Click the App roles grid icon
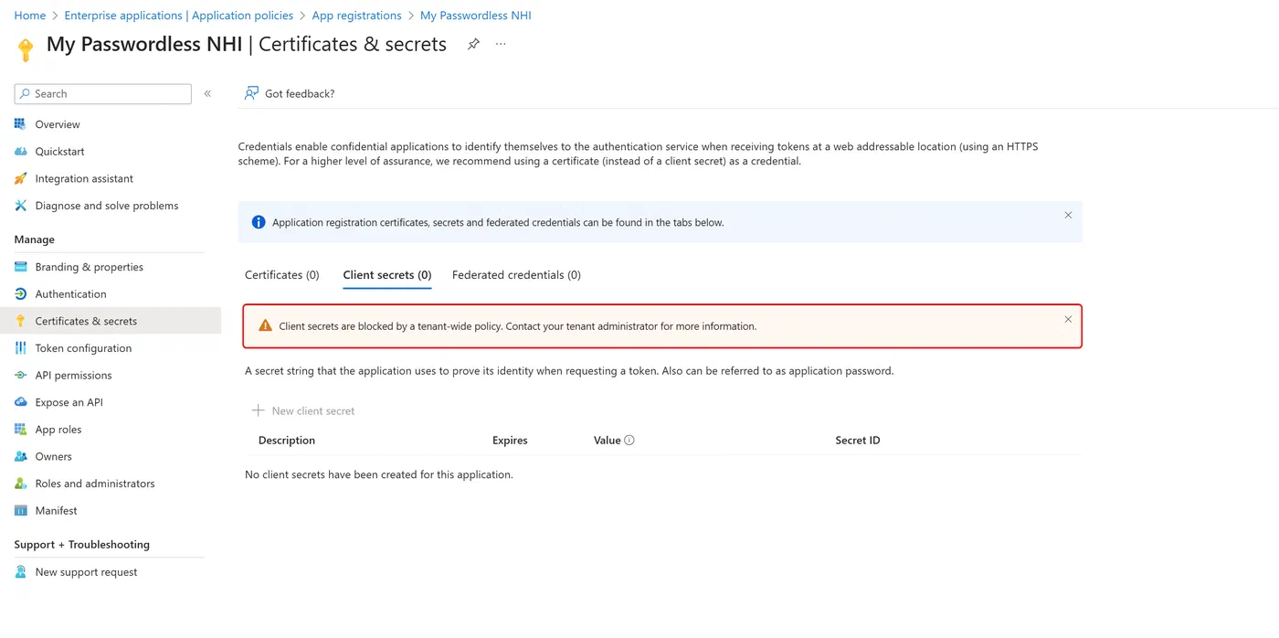Screen dimensions: 1279x638 pyautogui.click(x=20, y=430)
